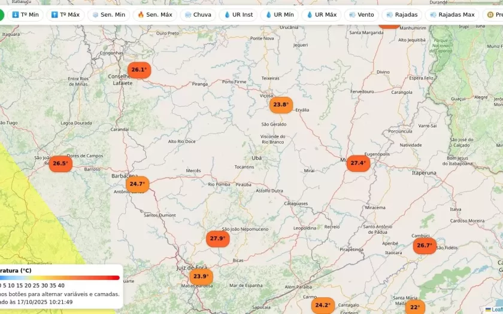Screen dimensions: 503x314
Task: Show Sen. Máx thermal sensation layer
Action: coord(154,14)
